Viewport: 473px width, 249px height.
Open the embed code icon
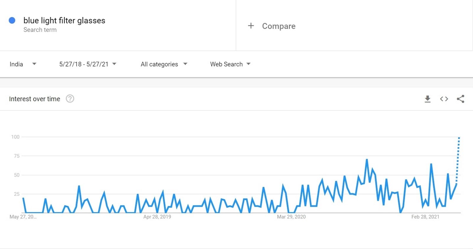(x=444, y=99)
